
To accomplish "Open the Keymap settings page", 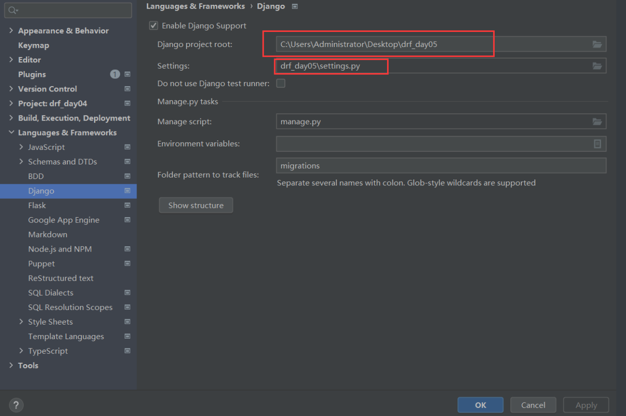I will click(x=33, y=45).
